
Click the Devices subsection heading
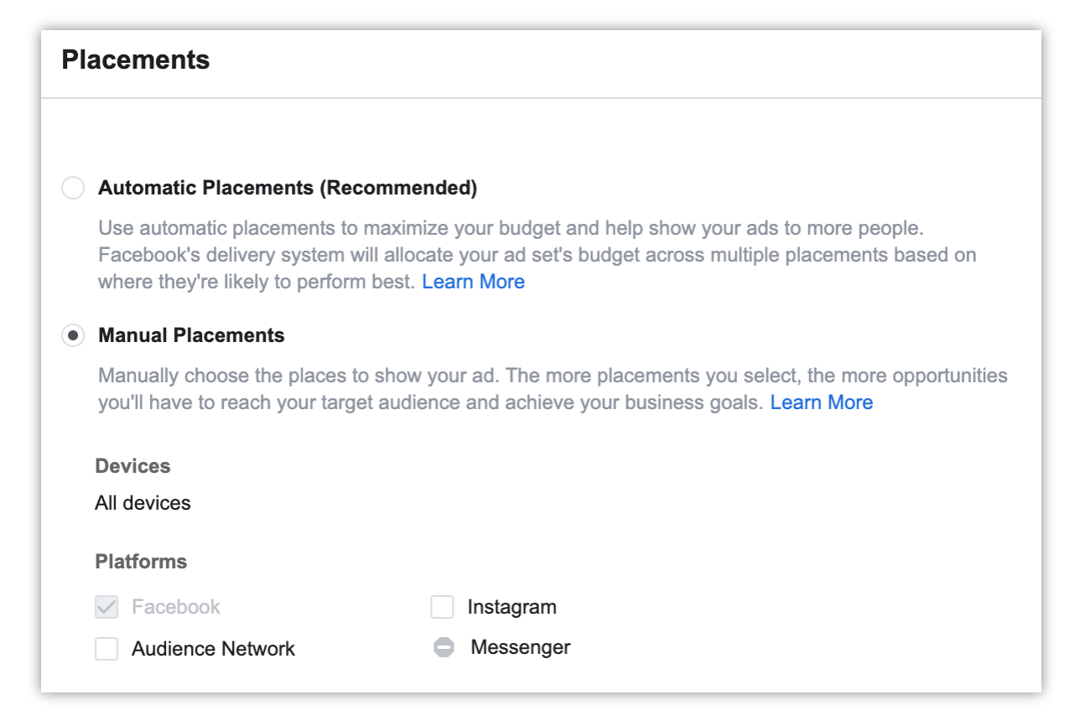click(132, 466)
